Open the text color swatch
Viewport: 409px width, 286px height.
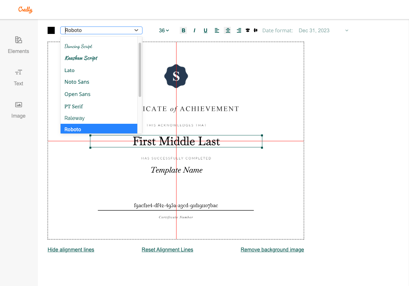[51, 30]
